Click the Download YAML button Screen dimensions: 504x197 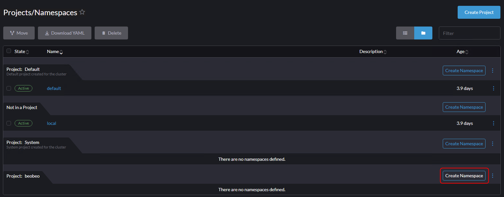[x=64, y=33]
